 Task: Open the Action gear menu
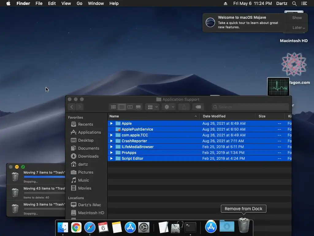pyautogui.click(x=169, y=107)
